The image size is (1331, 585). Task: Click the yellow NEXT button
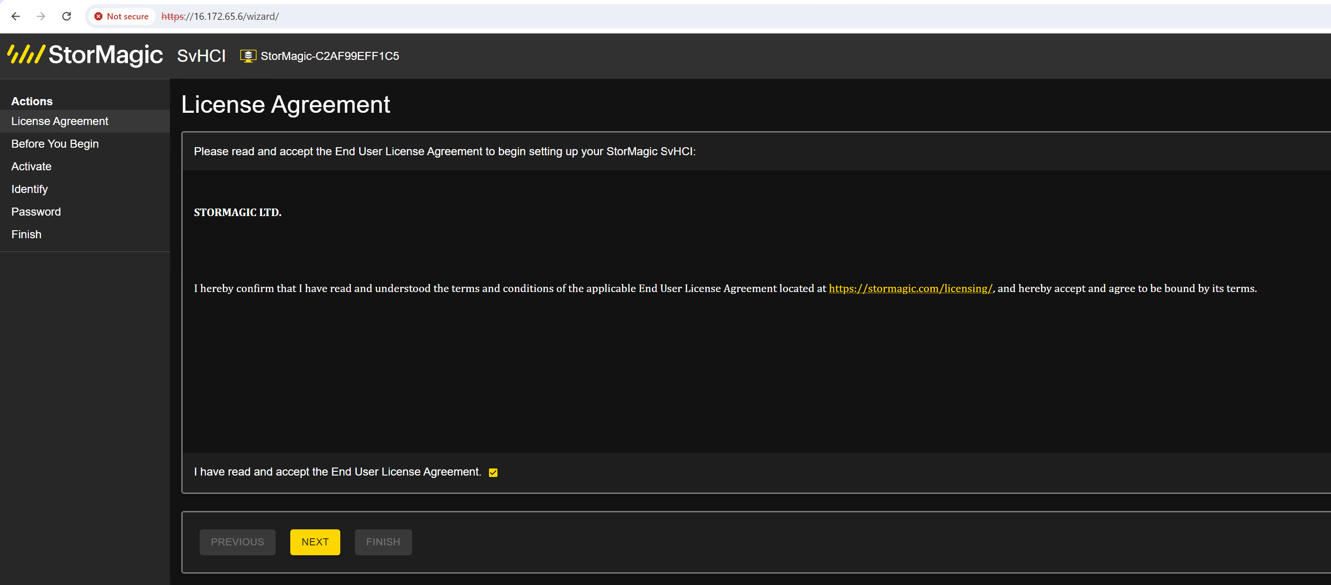[315, 542]
